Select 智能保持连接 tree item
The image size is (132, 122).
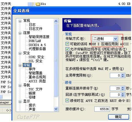click(x=39, y=37)
